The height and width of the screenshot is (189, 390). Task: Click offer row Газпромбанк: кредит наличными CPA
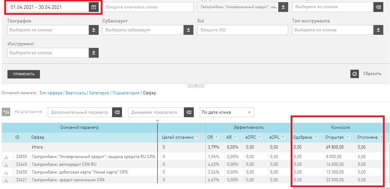68,180
